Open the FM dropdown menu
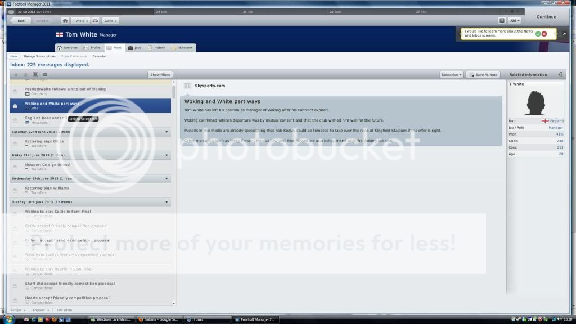The height and width of the screenshot is (324, 576). (x=515, y=21)
